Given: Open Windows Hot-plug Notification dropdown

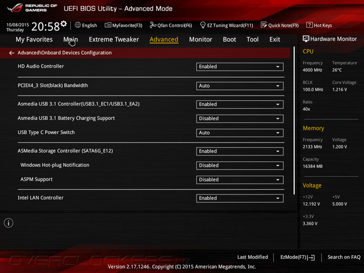Looking at the screenshot, I should pos(240,165).
